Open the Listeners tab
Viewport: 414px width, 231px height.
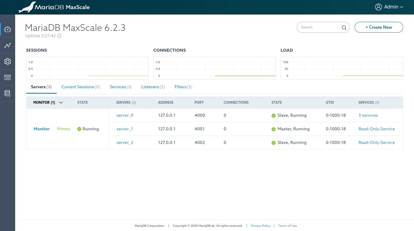pos(153,87)
